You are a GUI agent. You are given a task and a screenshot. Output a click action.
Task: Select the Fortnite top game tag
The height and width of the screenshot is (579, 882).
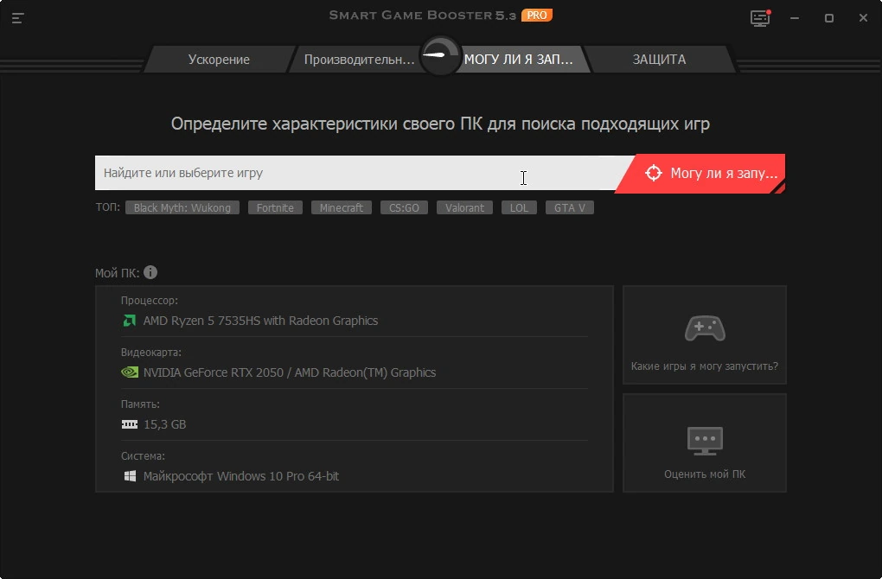click(275, 207)
